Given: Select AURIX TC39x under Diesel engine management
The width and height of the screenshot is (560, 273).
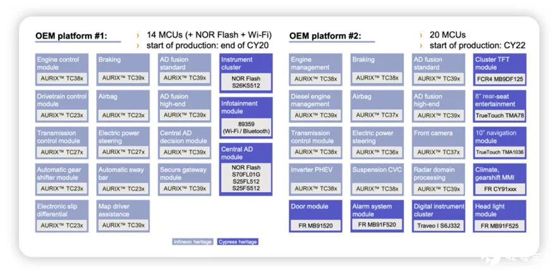Looking at the screenshot, I should 315,115.
